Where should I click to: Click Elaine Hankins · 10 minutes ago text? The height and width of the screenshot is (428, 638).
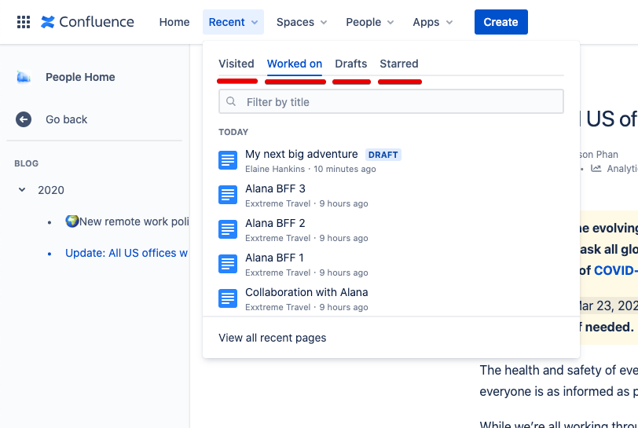tap(310, 169)
